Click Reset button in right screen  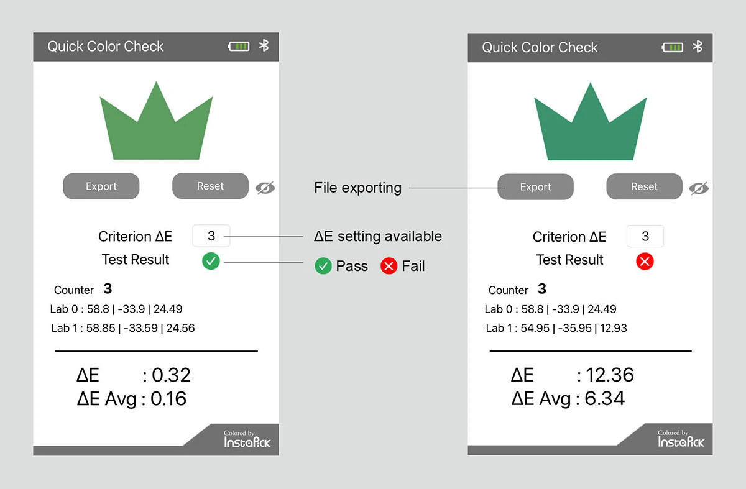(x=644, y=186)
